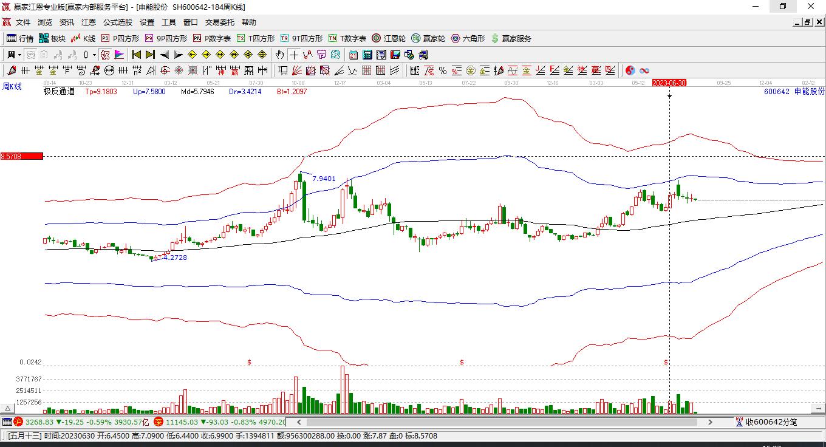Toggle the 极 indicator channel button

coord(105,55)
